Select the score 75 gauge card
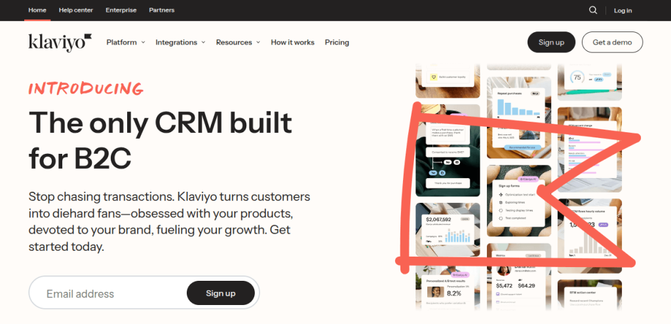The height and width of the screenshot is (324, 671). 590,81
